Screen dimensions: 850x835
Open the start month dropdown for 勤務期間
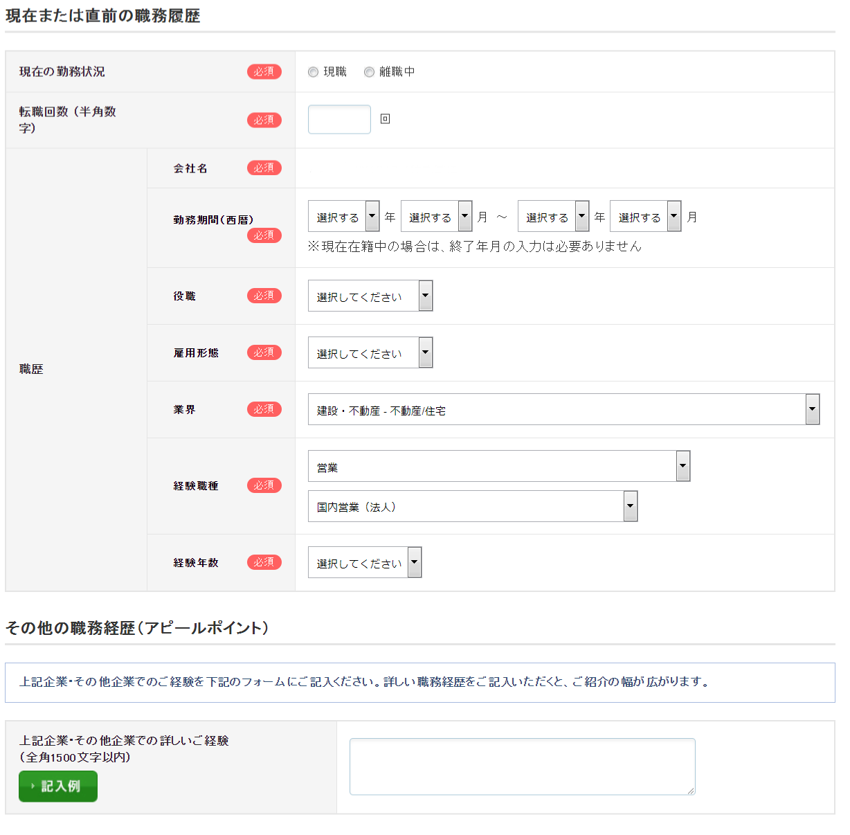(x=436, y=216)
